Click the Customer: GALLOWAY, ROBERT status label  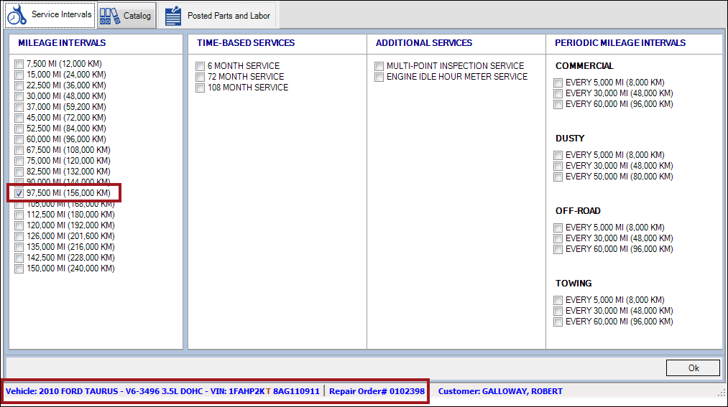pyautogui.click(x=500, y=391)
